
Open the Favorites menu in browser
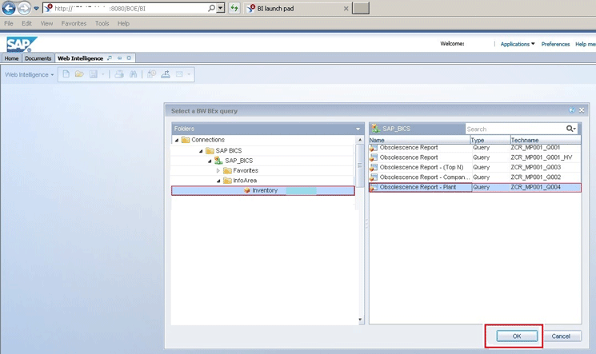pos(74,24)
